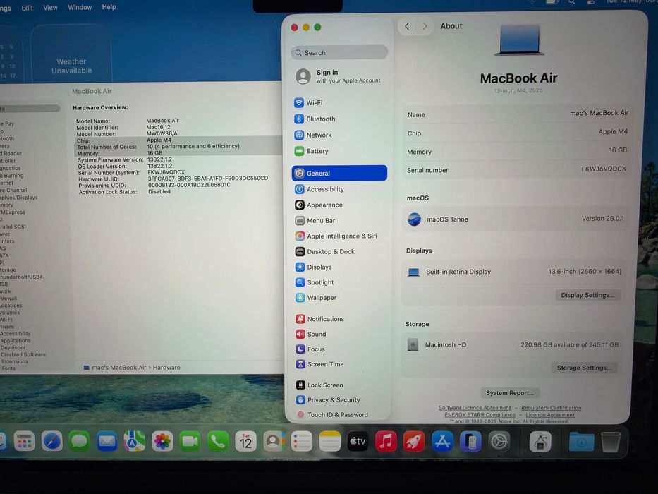Open Messages from the Dock
Screen dimensions: 658x494
79,442
